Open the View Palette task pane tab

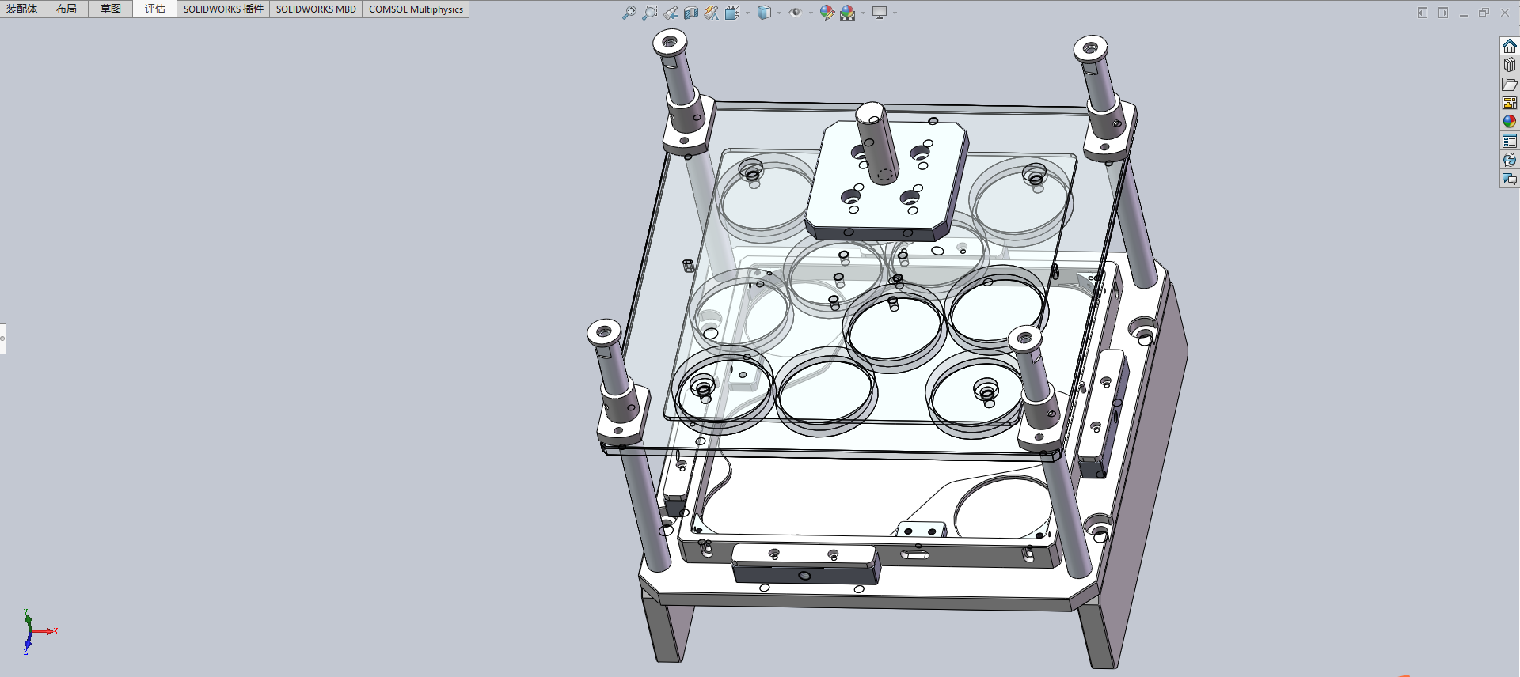click(x=1510, y=103)
